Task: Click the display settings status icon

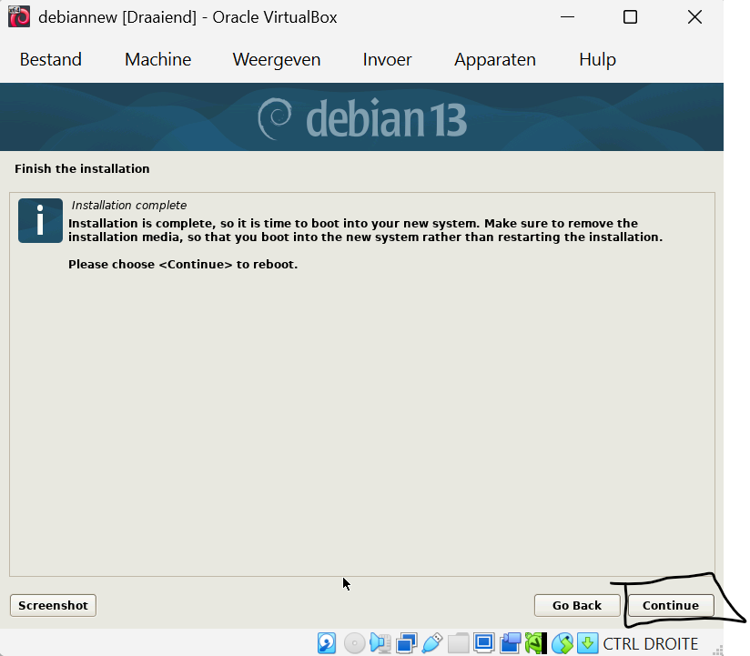Action: 484,643
